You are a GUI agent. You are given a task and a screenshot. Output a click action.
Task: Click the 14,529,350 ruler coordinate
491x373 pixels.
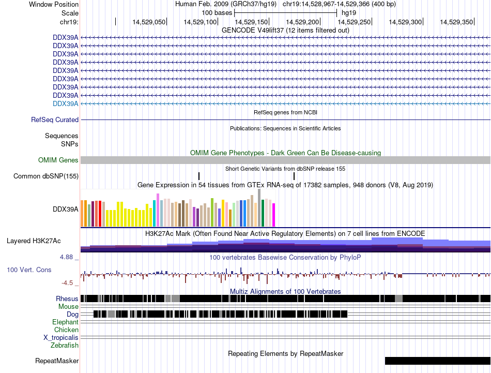point(456,22)
